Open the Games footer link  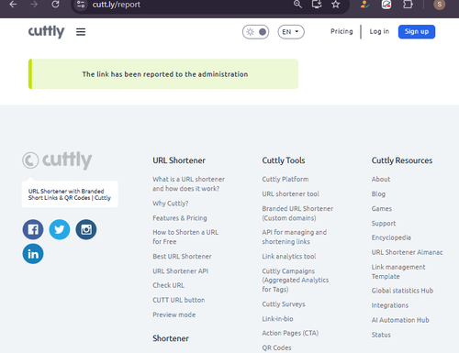tap(382, 208)
